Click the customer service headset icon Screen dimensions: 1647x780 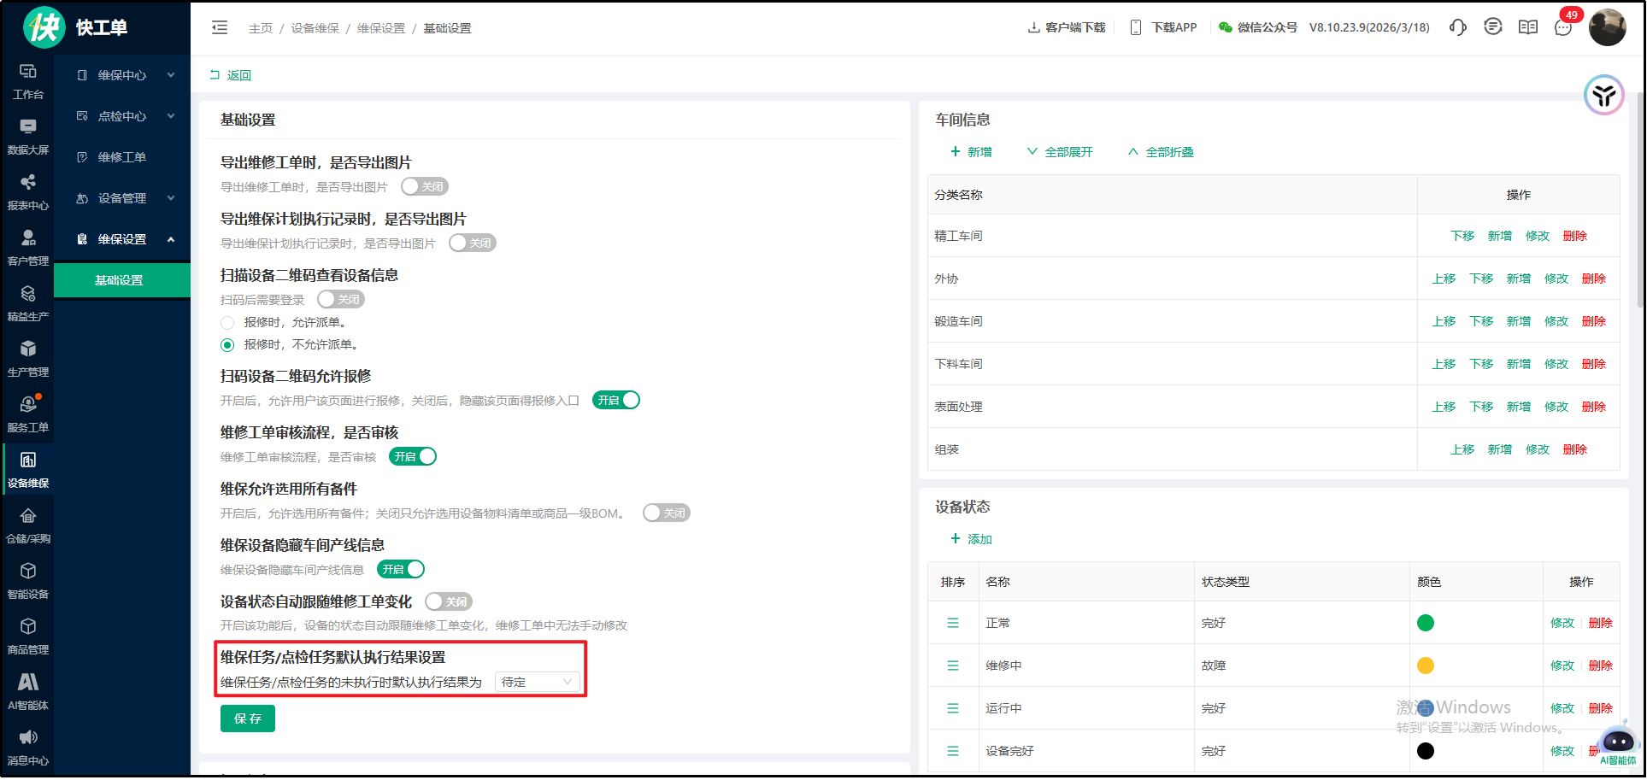[x=1457, y=27]
